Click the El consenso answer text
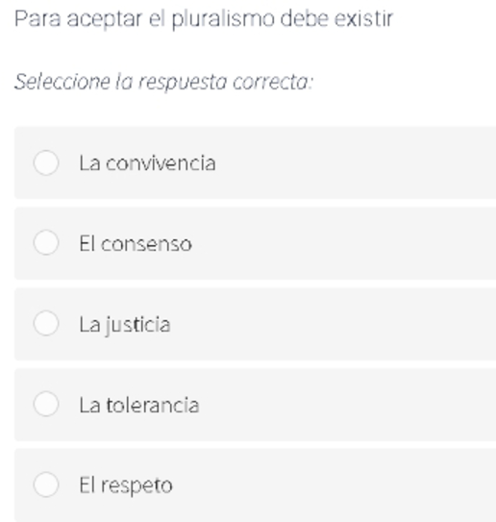 coord(136,243)
